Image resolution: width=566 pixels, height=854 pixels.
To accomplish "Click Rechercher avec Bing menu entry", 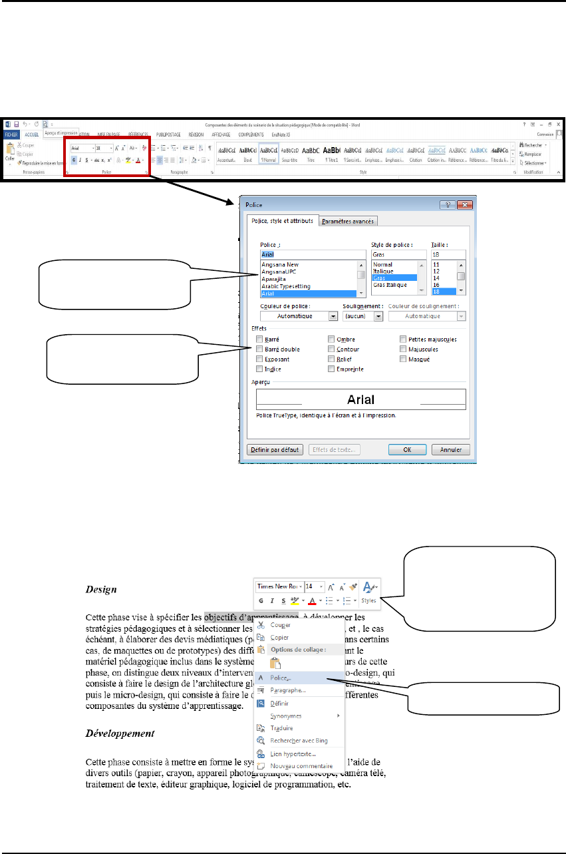I will tap(299, 740).
